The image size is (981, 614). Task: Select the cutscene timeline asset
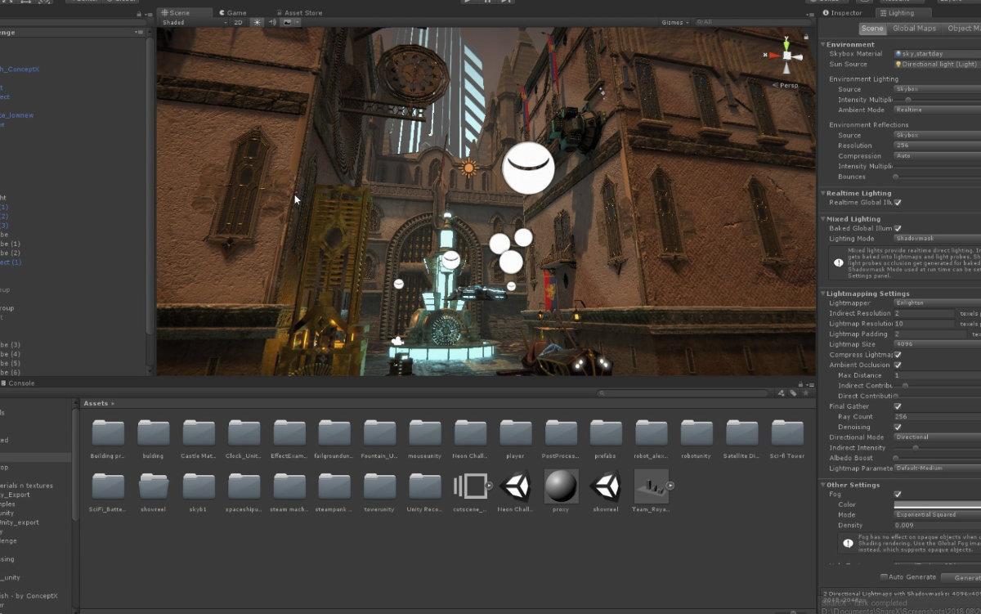(470, 486)
